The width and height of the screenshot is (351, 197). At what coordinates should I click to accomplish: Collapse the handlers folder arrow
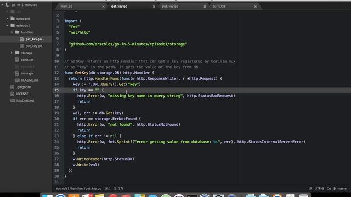coord(12,32)
